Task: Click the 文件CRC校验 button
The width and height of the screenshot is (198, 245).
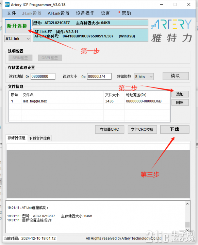Action: pyautogui.click(x=142, y=130)
